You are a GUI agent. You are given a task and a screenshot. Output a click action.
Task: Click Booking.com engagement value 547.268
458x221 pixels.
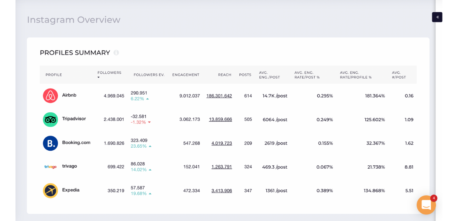click(x=191, y=143)
